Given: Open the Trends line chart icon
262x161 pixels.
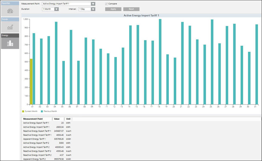Looking at the screenshot, I should tap(10, 27).
